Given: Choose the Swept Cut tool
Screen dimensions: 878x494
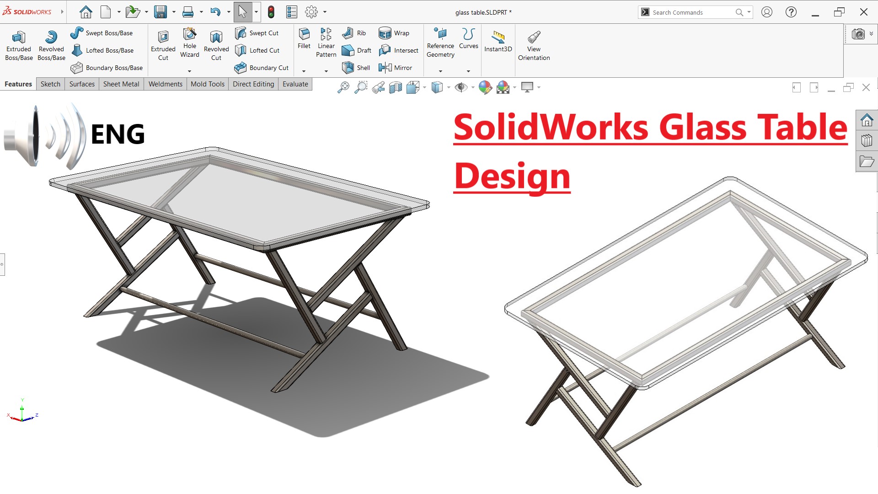Looking at the screenshot, I should pyautogui.click(x=257, y=33).
